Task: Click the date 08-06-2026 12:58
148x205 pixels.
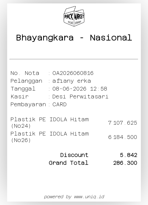Action: click(x=80, y=89)
